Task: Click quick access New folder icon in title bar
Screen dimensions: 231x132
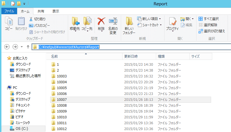Action: pyautogui.click(x=19, y=4)
